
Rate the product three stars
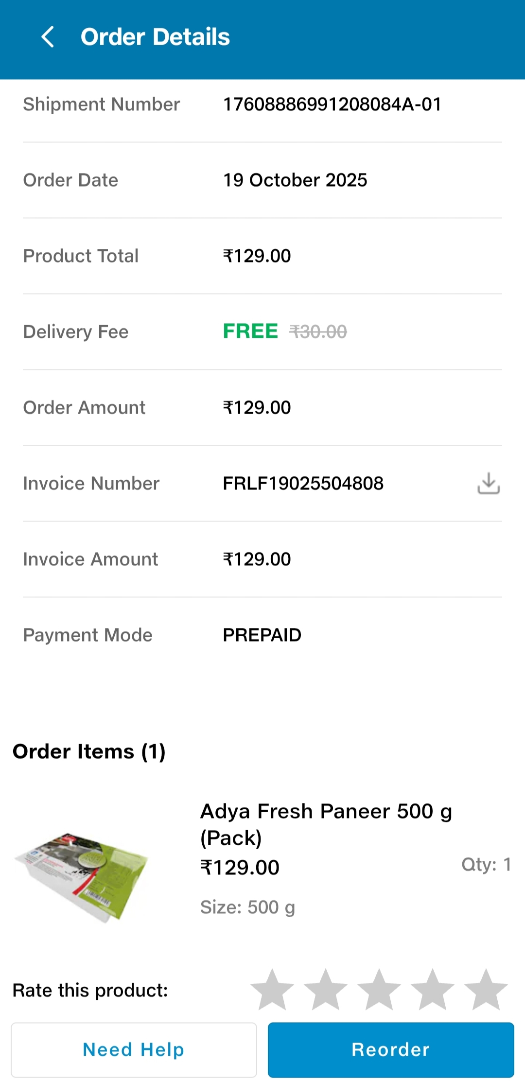pos(379,990)
